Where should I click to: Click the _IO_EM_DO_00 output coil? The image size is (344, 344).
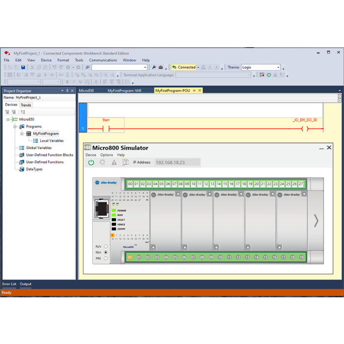[305, 129]
